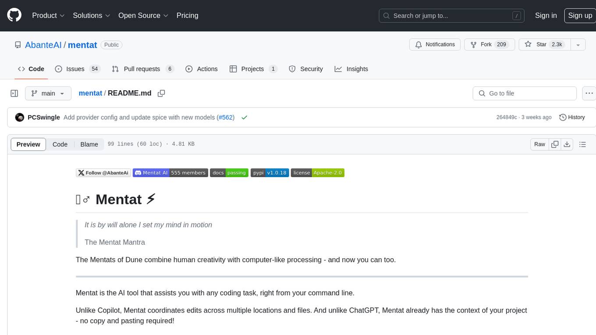596x335 pixels.
Task: Open PCSwingle's commit author link
Action: (x=44, y=118)
